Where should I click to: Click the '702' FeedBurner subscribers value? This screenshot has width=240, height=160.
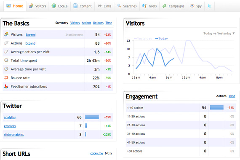coord(96,87)
